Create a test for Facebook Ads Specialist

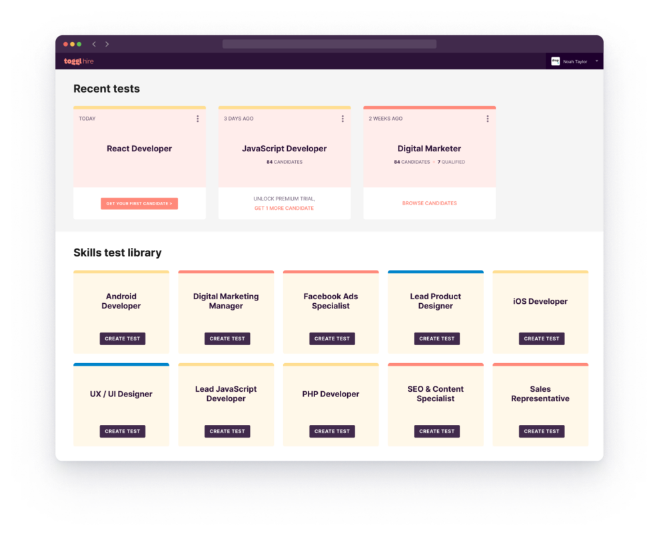click(x=332, y=338)
